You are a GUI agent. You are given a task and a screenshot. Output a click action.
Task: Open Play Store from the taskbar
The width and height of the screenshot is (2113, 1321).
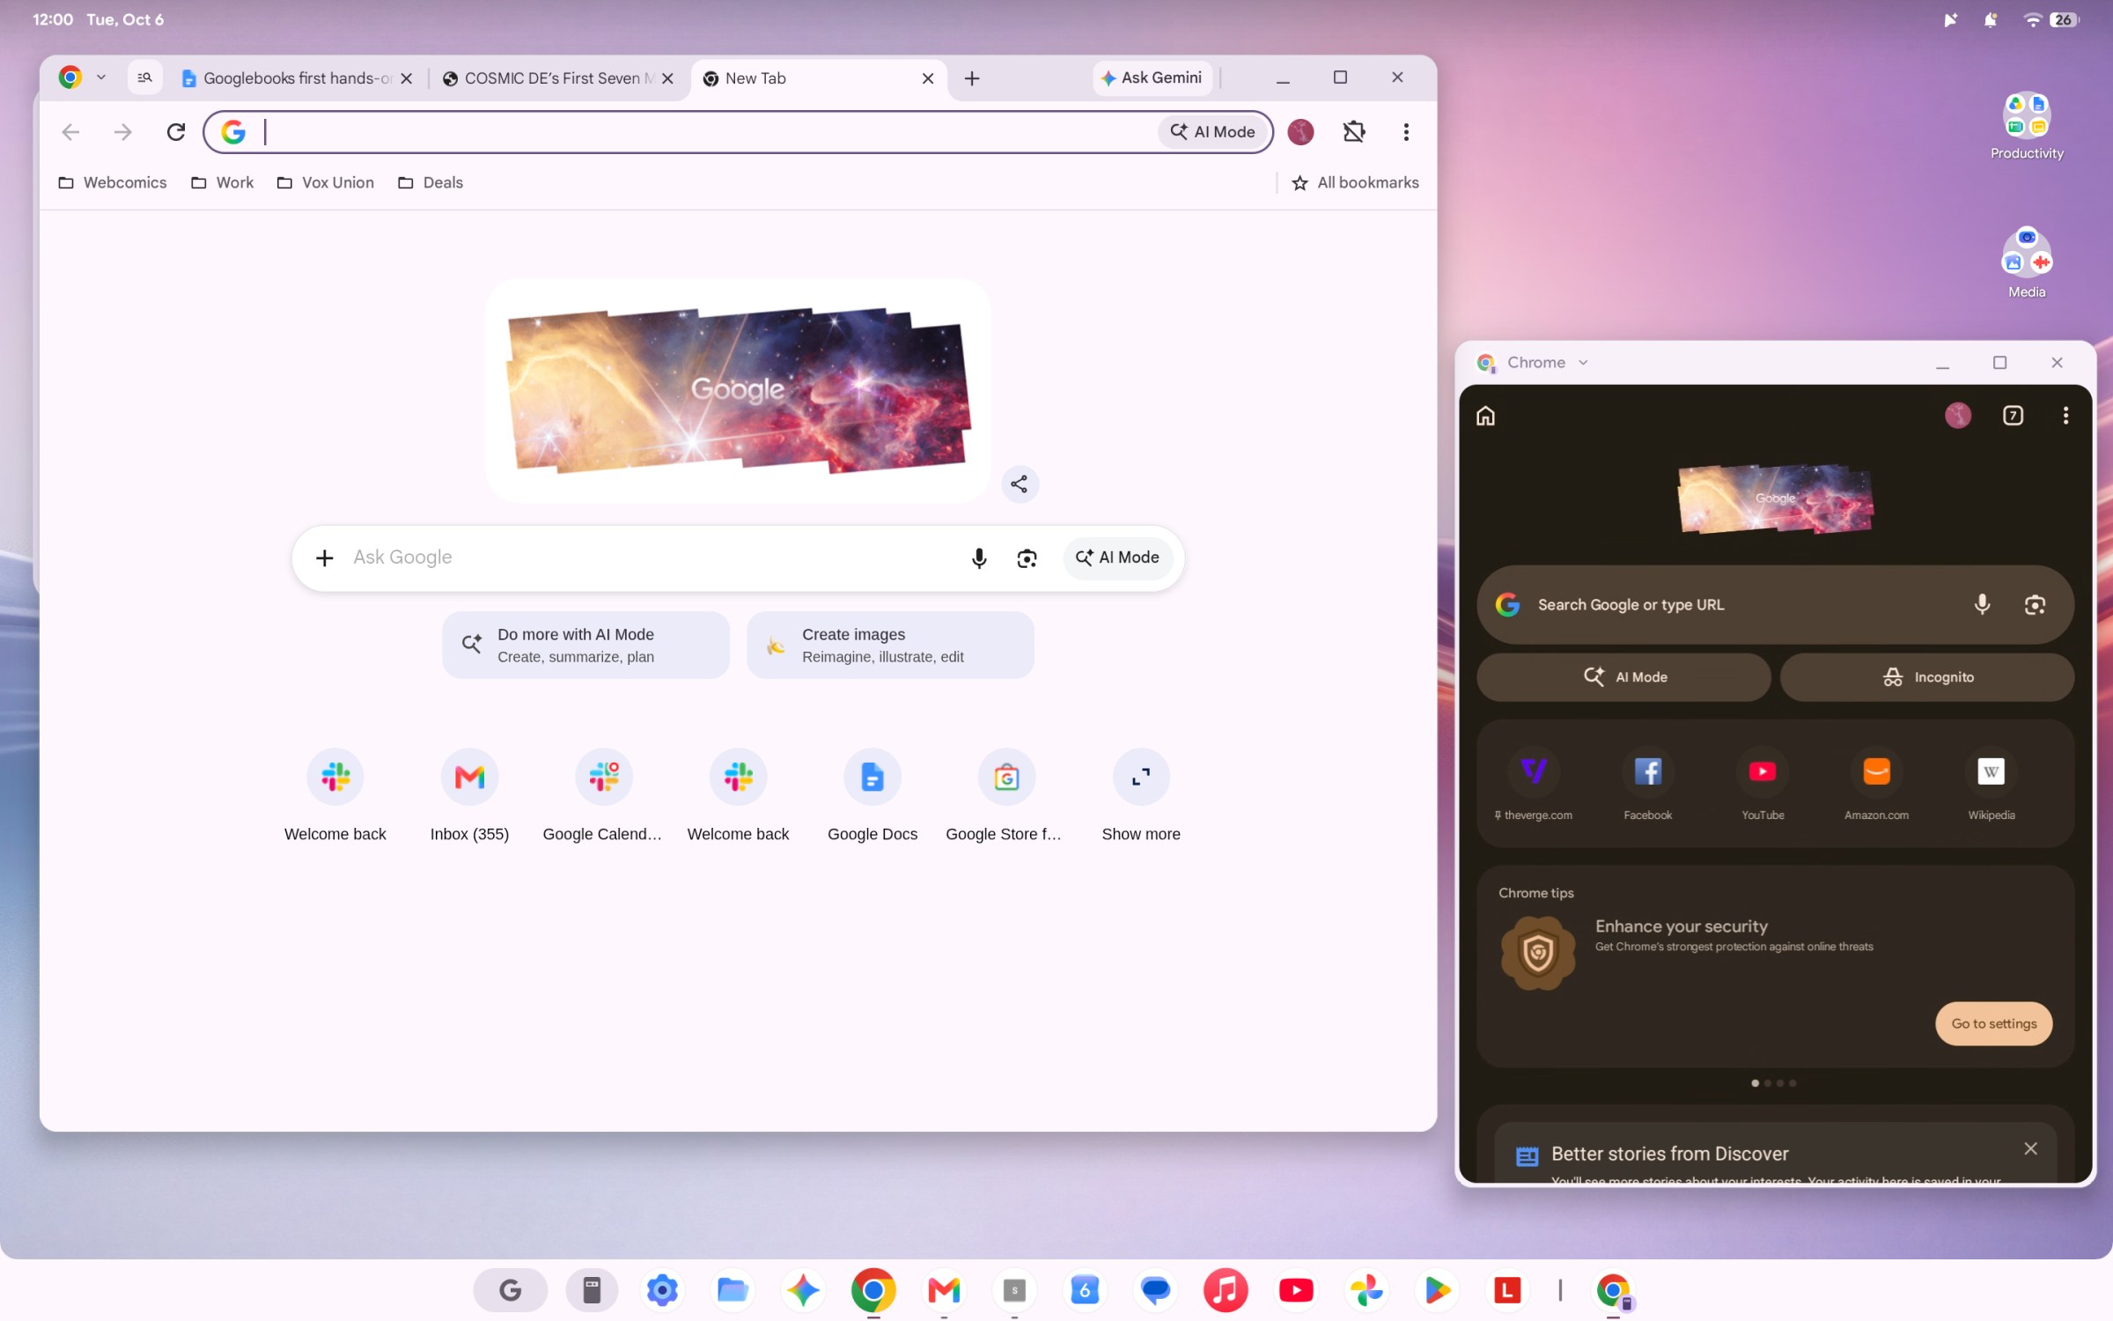[1437, 1291]
